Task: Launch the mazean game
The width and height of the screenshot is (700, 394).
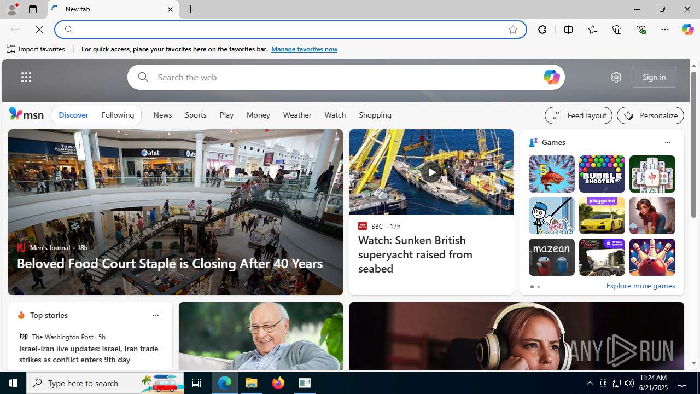Action: click(x=551, y=257)
